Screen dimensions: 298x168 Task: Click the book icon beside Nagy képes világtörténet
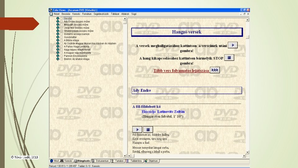point(58,50)
